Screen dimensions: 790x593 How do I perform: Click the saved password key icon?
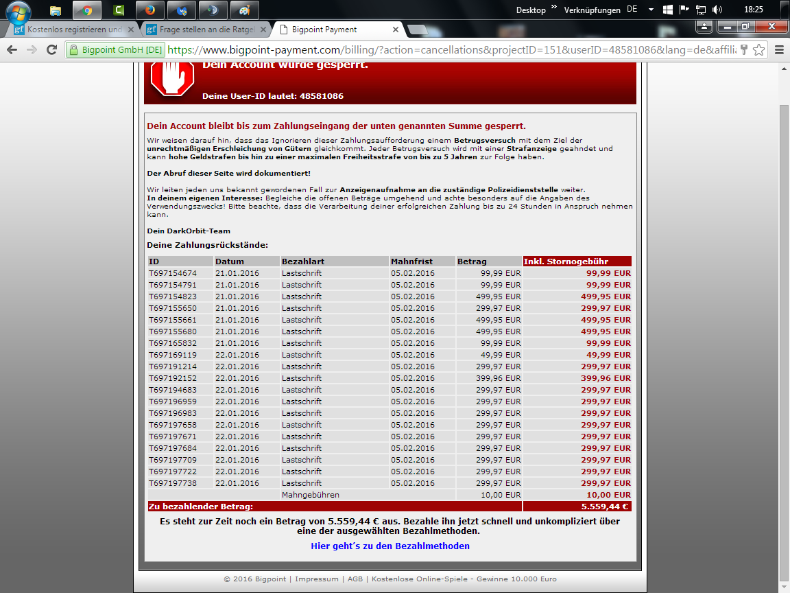(743, 49)
